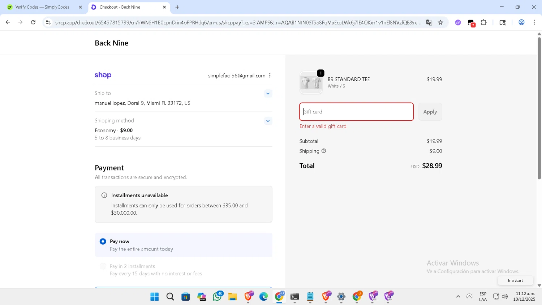Click the scrollbar down arrow
The width and height of the screenshot is (542, 305).
point(539,285)
